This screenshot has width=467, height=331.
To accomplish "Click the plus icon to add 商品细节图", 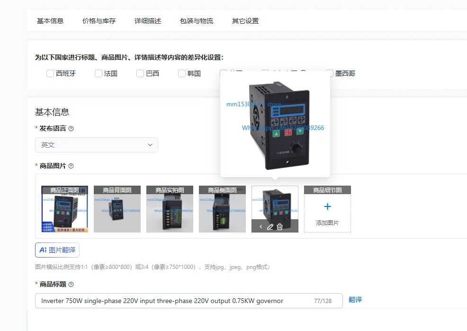I will pyautogui.click(x=327, y=206).
